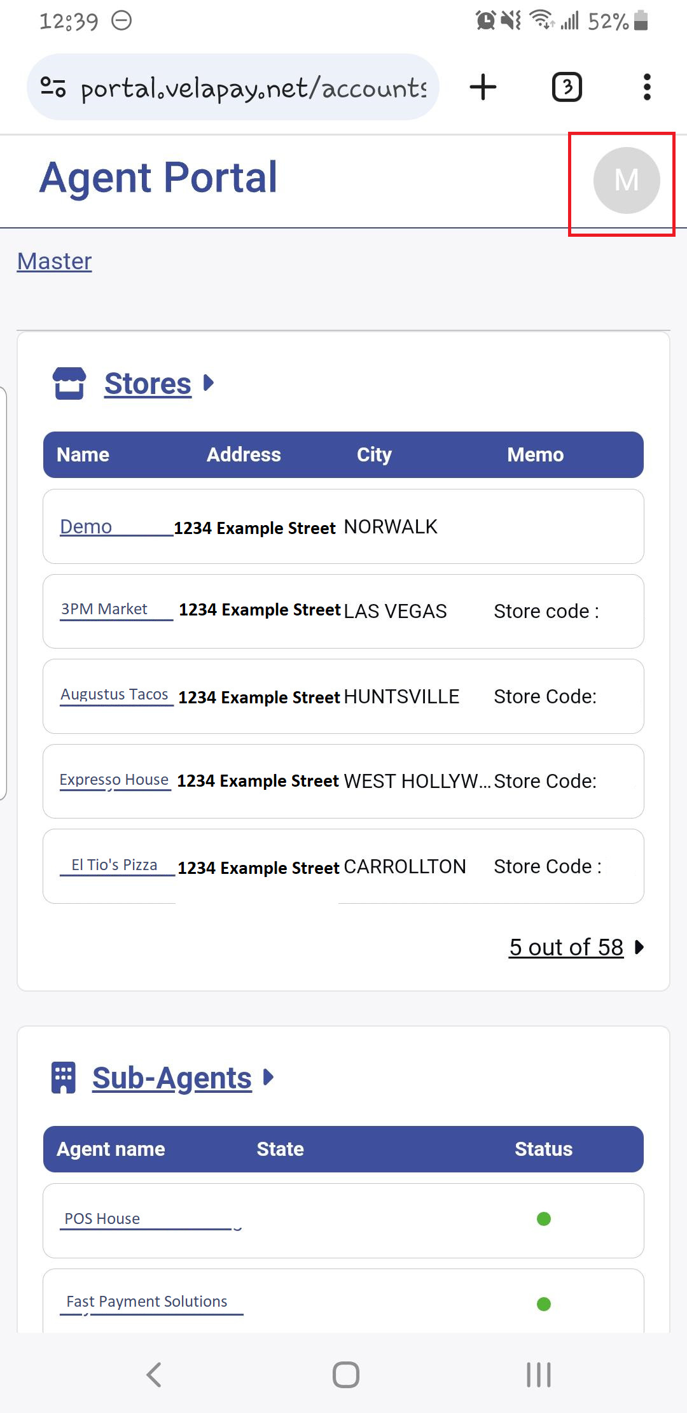Open the Demo store link
The width and height of the screenshot is (687, 1413).
pos(86,527)
